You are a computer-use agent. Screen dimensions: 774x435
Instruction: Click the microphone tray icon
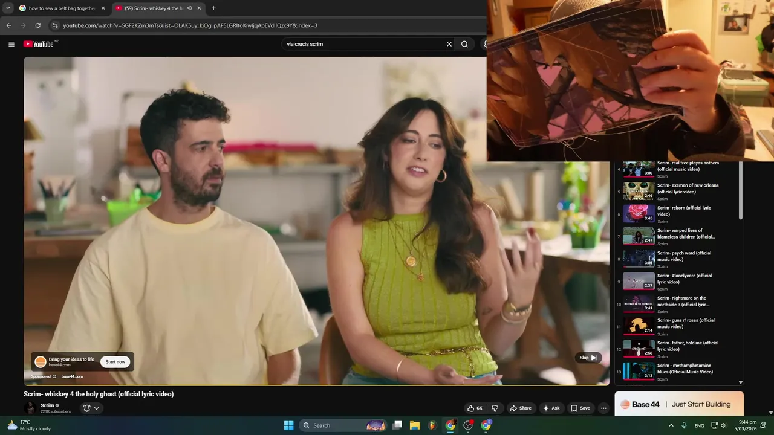[x=684, y=425]
